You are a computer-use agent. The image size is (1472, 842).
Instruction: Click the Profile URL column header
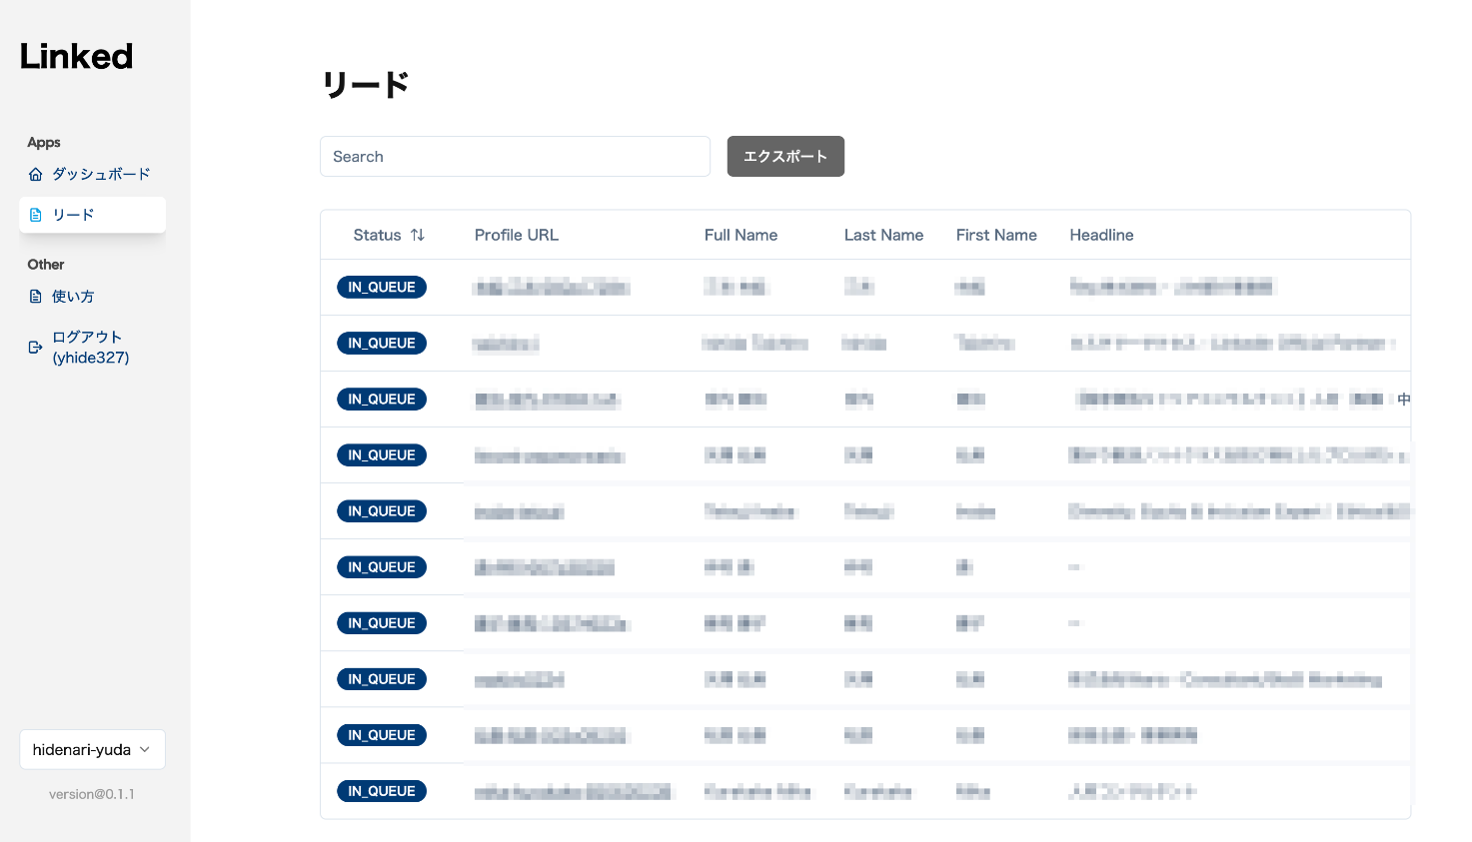[x=517, y=235]
